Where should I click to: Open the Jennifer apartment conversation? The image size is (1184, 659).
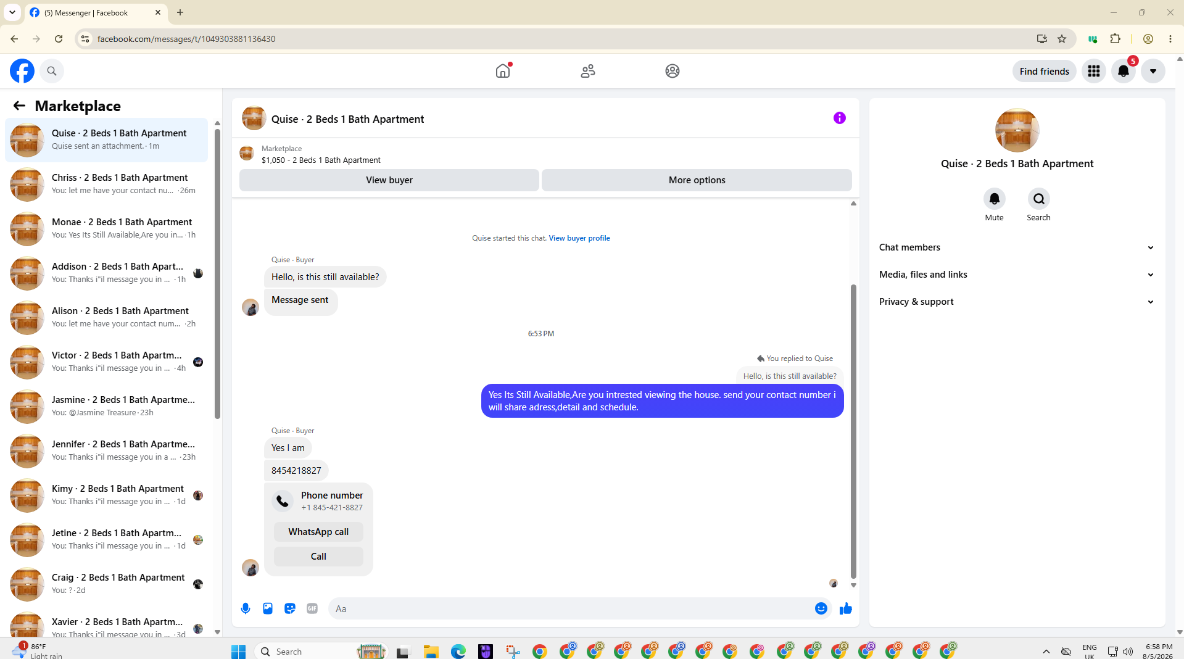coord(106,451)
